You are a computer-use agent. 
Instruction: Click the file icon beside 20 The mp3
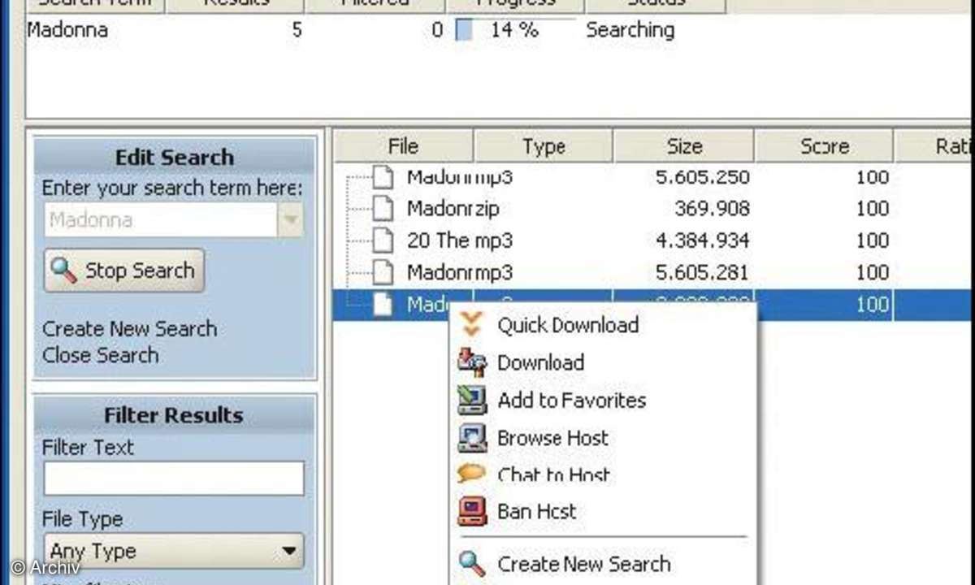(x=383, y=240)
